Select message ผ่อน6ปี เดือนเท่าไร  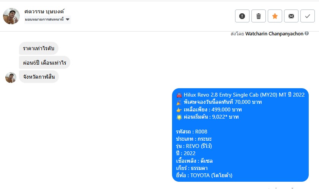tap(44, 62)
